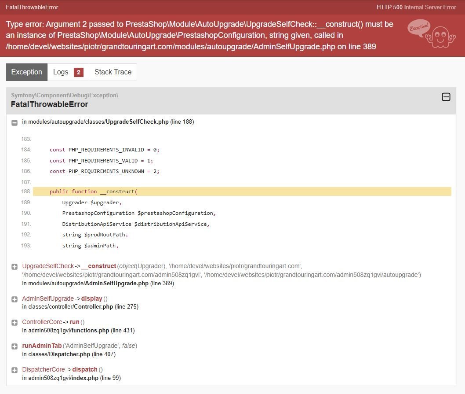Click the index.php line 99 link
This screenshot has height=394, width=465.
tap(71, 378)
